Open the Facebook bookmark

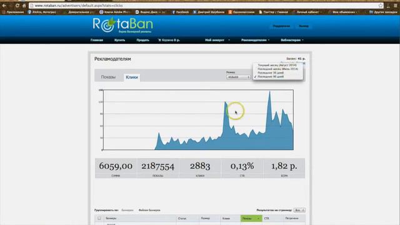[x=181, y=12]
